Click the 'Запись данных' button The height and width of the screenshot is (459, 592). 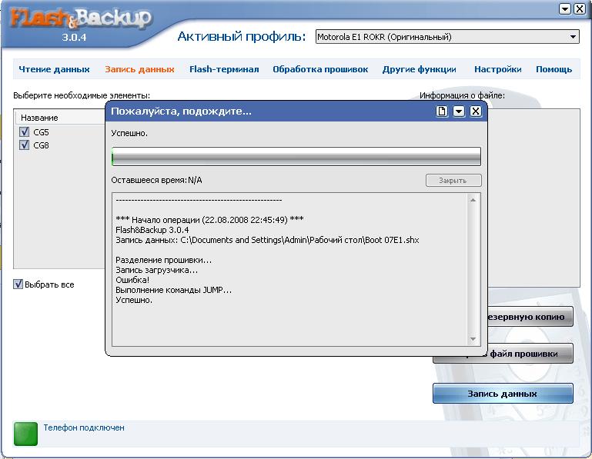(503, 394)
